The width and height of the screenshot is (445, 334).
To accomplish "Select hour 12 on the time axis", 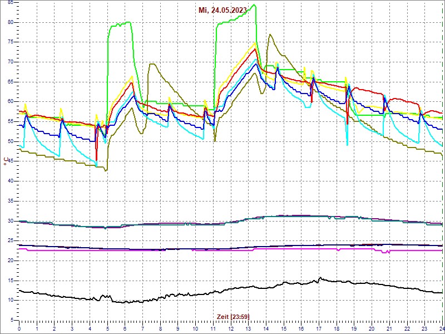I will (x=231, y=328).
